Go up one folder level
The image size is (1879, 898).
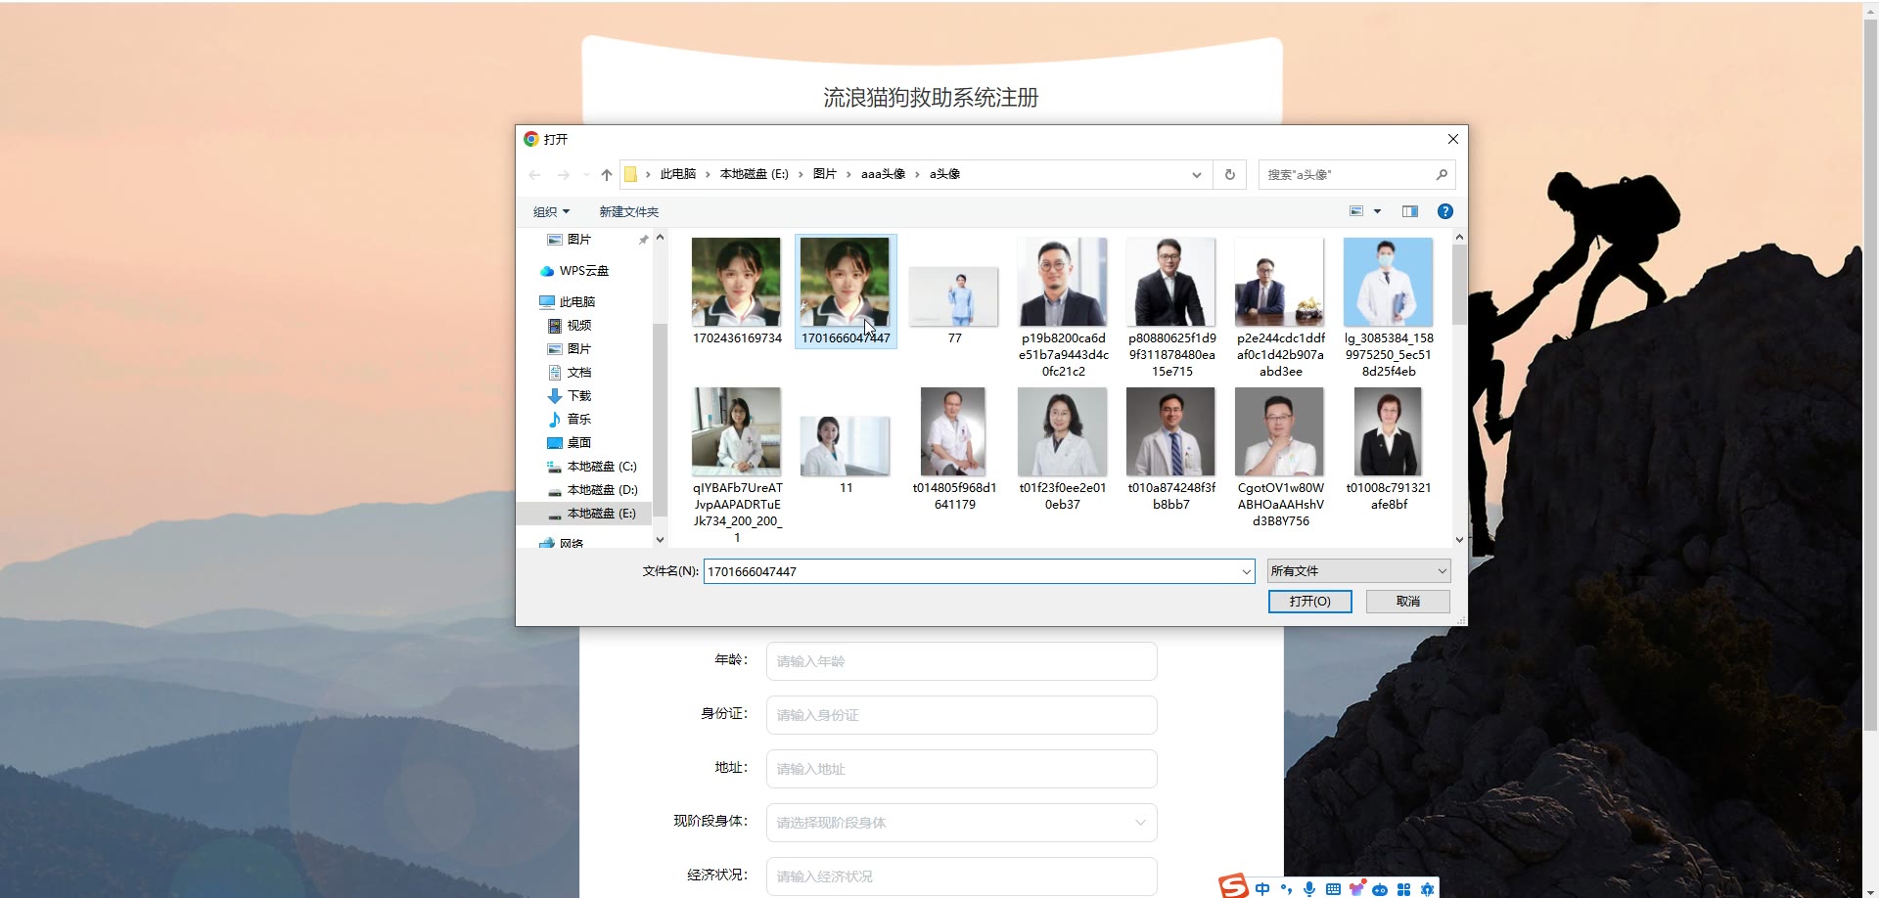607,175
